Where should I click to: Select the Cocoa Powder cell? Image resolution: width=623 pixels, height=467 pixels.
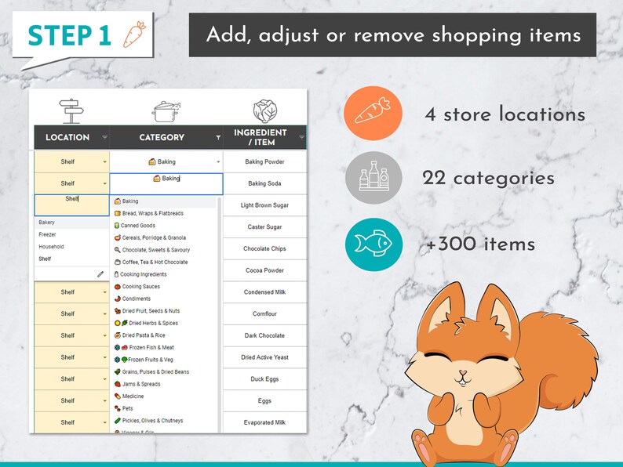click(x=265, y=270)
